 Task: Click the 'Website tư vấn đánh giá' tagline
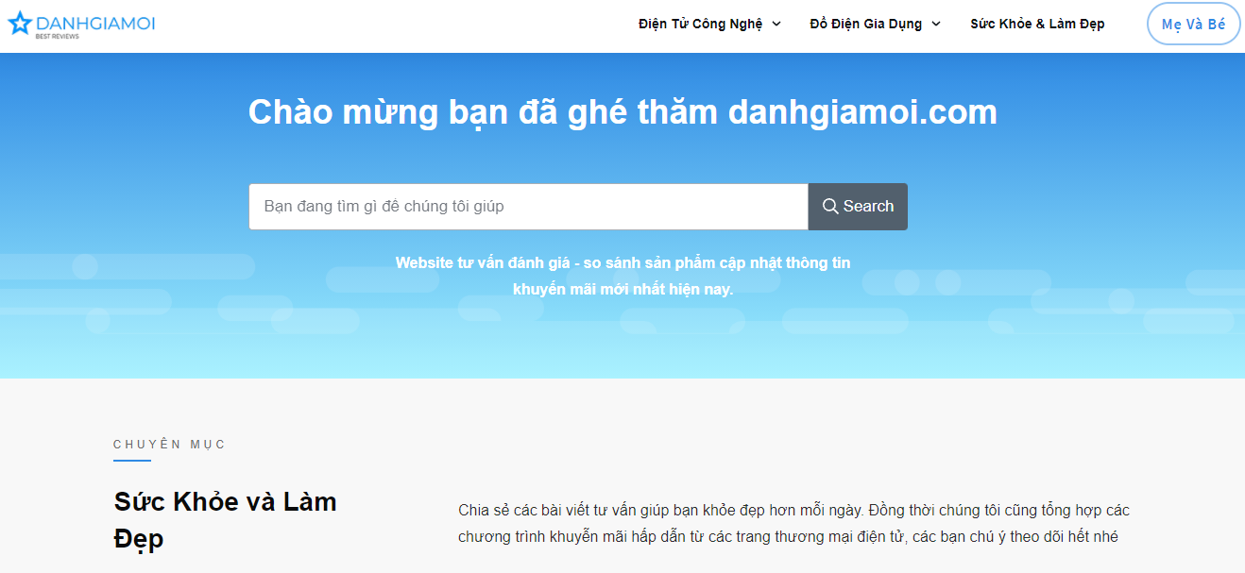pos(622,276)
